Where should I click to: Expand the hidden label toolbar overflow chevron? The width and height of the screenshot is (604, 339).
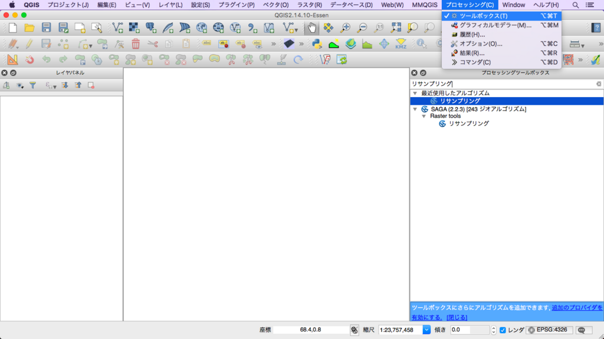pos(273,44)
